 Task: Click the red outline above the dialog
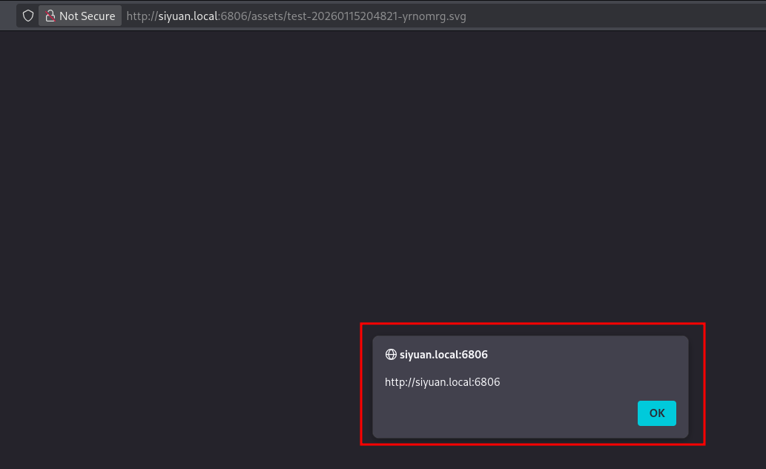click(x=532, y=324)
